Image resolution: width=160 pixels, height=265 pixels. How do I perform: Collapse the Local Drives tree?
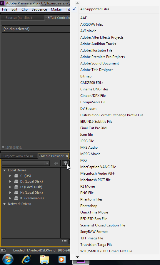(4, 170)
